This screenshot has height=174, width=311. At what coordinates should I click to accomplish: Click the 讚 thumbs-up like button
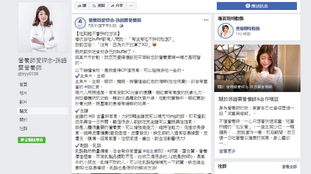point(82,6)
